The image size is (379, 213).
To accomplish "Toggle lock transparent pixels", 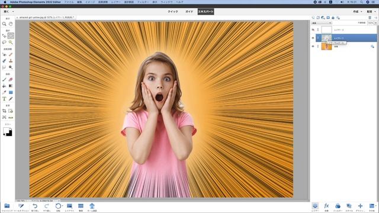I will coord(338,18).
